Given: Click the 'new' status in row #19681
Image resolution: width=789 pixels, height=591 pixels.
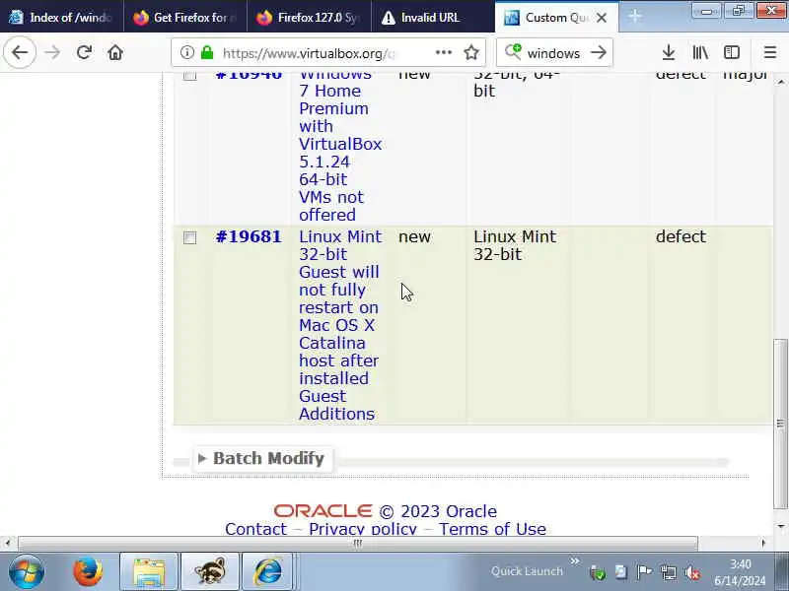Looking at the screenshot, I should [x=414, y=236].
